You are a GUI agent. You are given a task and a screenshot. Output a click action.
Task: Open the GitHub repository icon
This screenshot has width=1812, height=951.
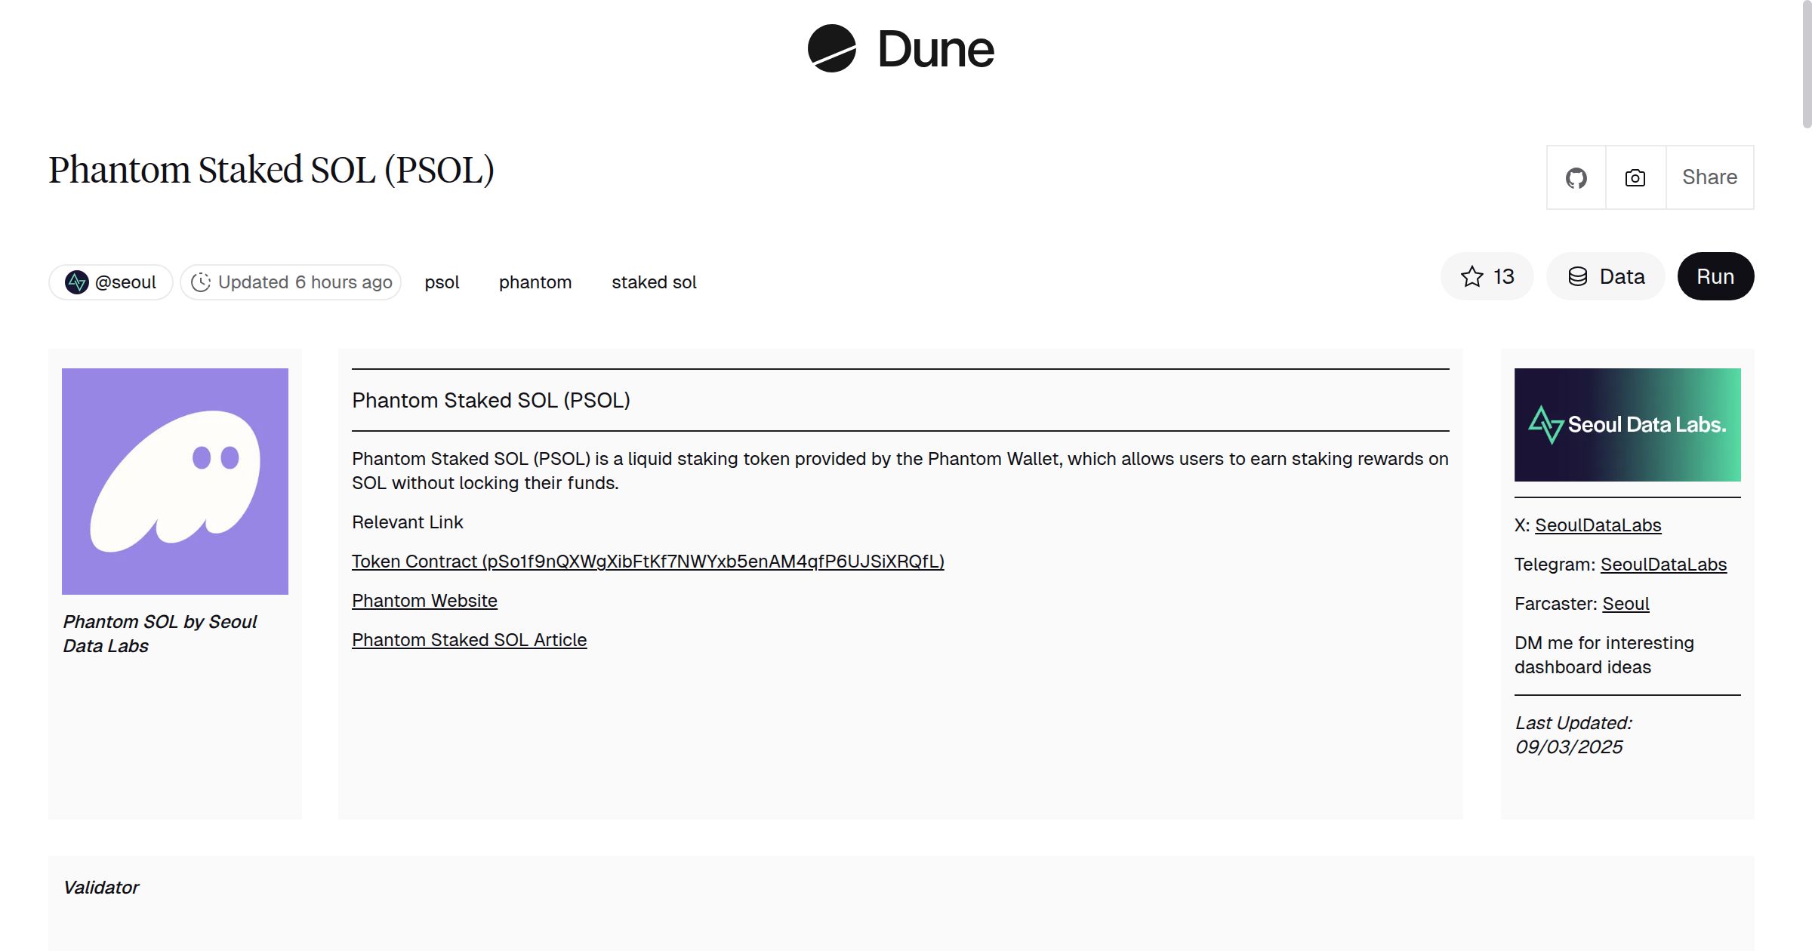coord(1576,177)
